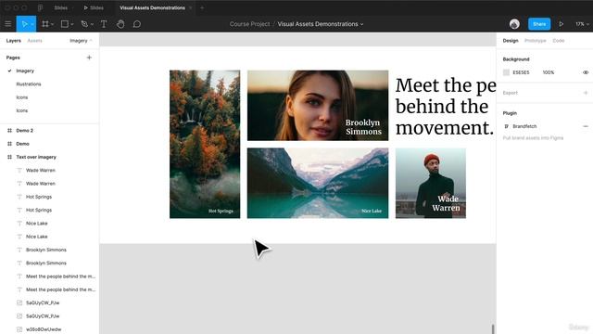Switch to the Slides tab with play icon

tap(94, 7)
